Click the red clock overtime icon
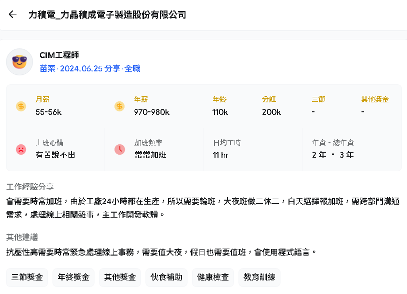407x294 pixels. pos(119,149)
